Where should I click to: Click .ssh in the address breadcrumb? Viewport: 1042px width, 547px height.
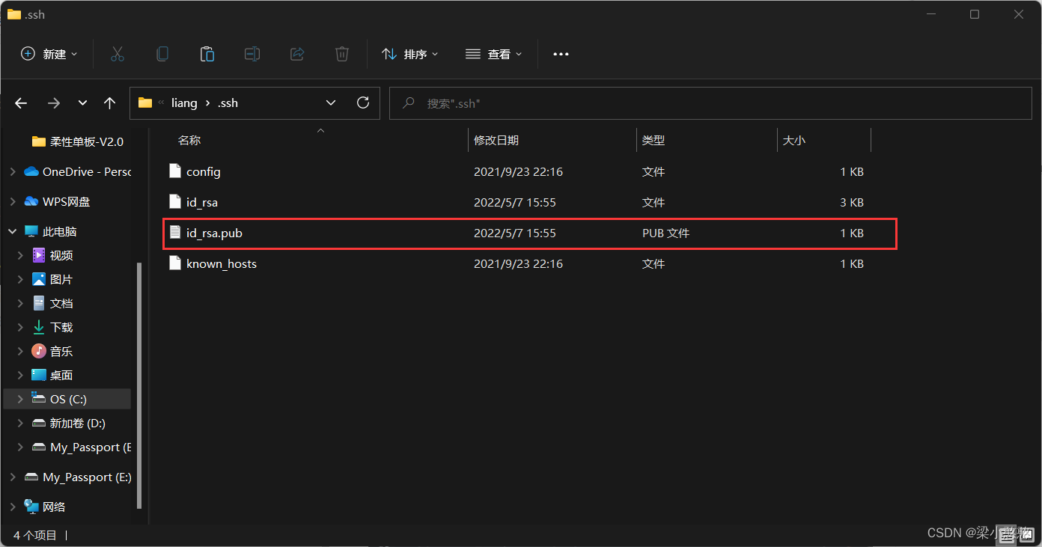click(228, 103)
